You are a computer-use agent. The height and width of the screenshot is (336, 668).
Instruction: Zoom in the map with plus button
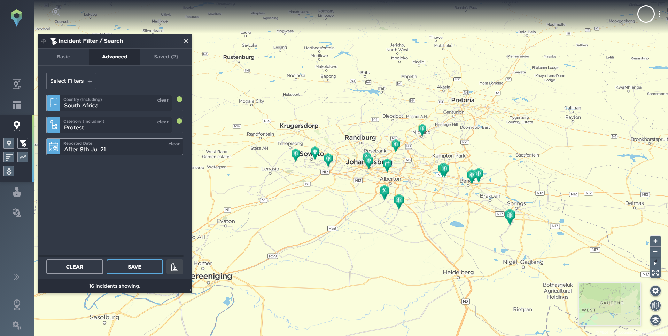(655, 241)
